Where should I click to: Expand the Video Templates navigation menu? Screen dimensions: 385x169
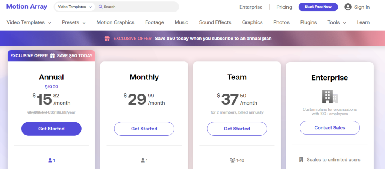(29, 22)
